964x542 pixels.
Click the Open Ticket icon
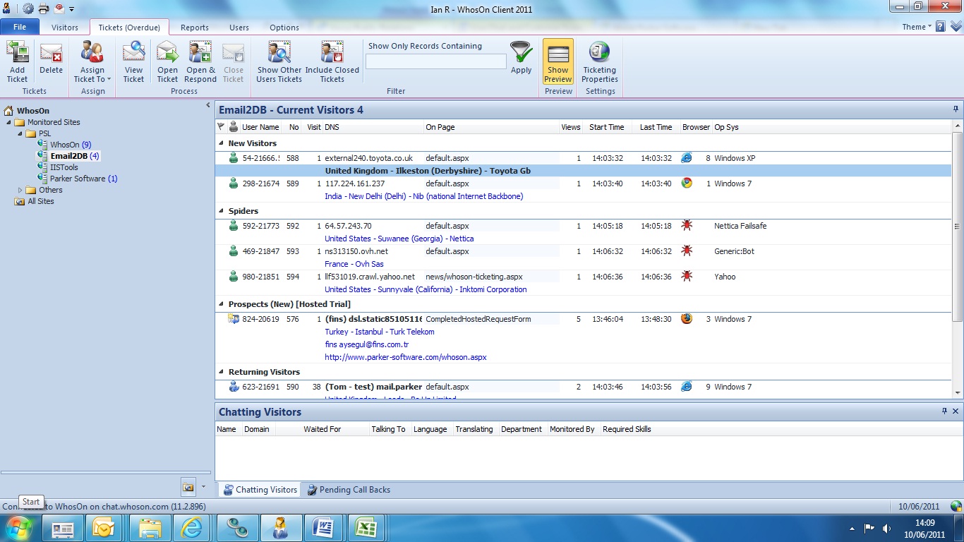point(167,61)
